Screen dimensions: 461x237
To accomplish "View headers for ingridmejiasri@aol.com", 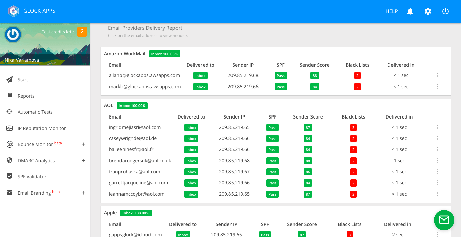I will click(135, 127).
